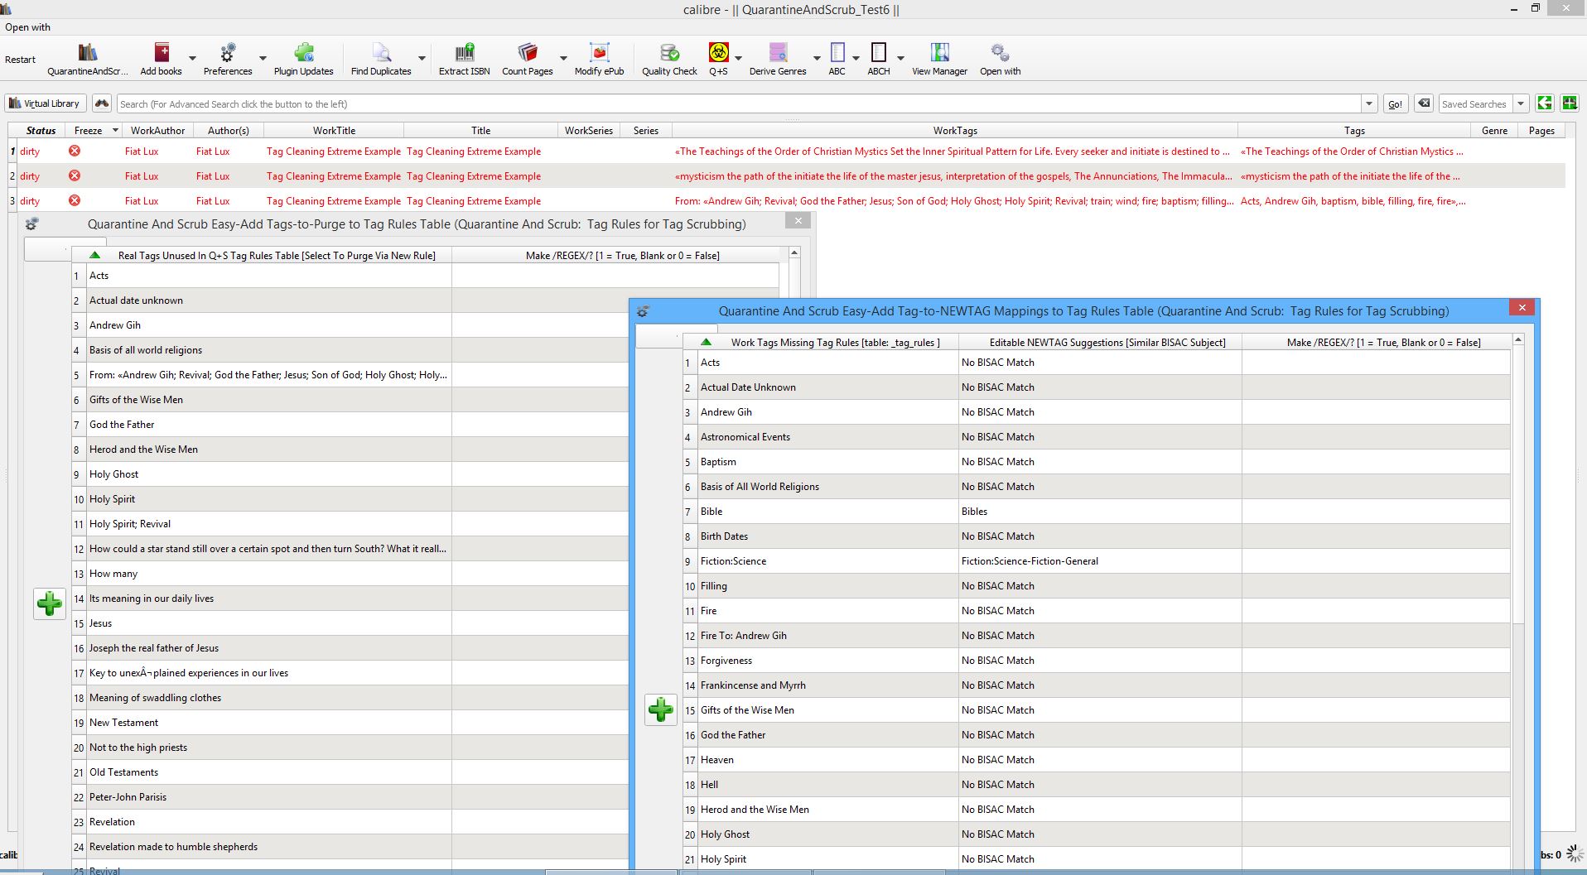Click the Open with menu item
The width and height of the screenshot is (1587, 875).
(x=28, y=27)
